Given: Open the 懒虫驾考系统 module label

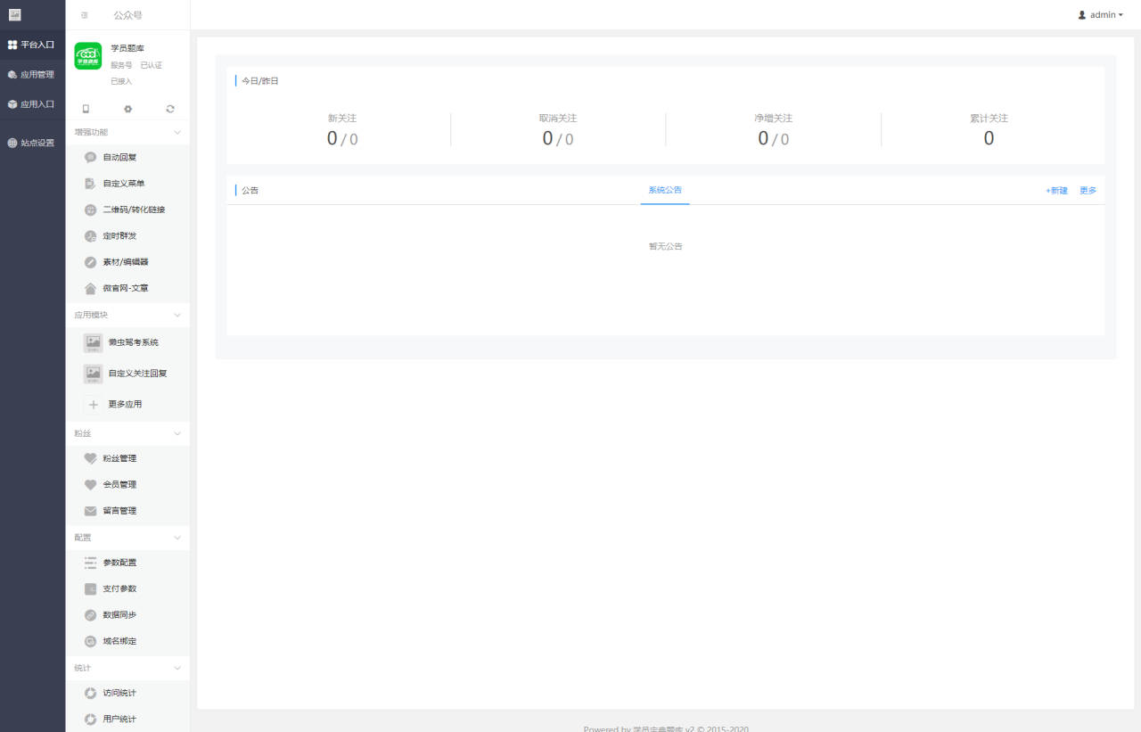Looking at the screenshot, I should (134, 342).
